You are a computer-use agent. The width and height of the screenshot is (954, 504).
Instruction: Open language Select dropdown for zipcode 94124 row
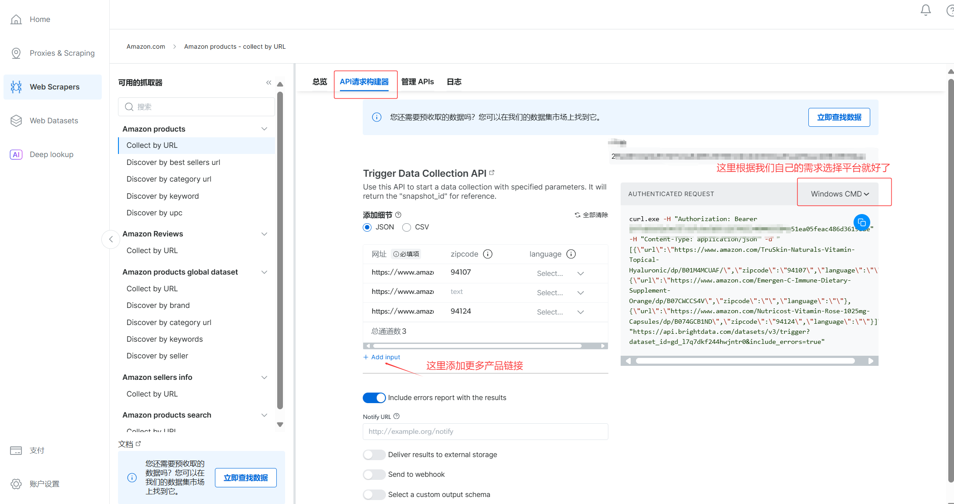560,312
